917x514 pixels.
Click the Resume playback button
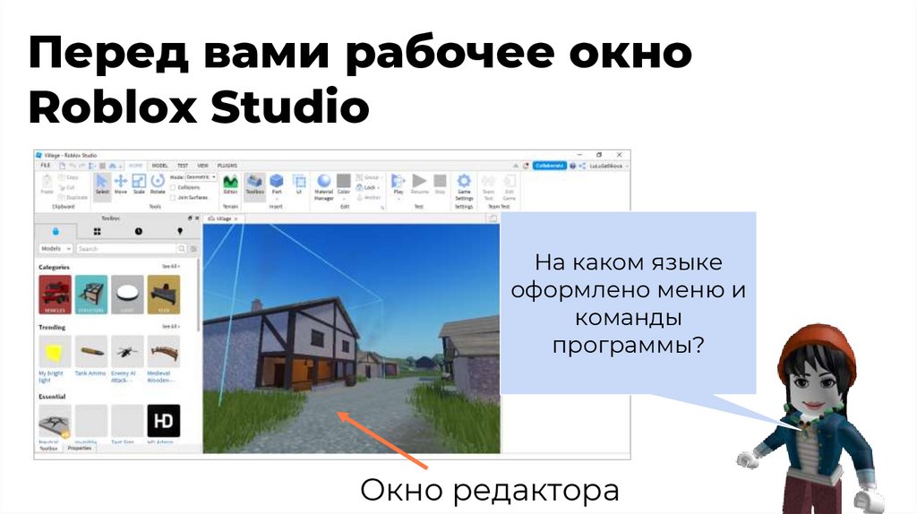coord(419,184)
